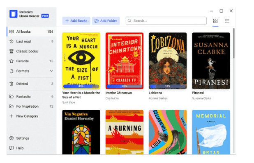Click into the Search field
This screenshot has height=163, width=254.
166,20
